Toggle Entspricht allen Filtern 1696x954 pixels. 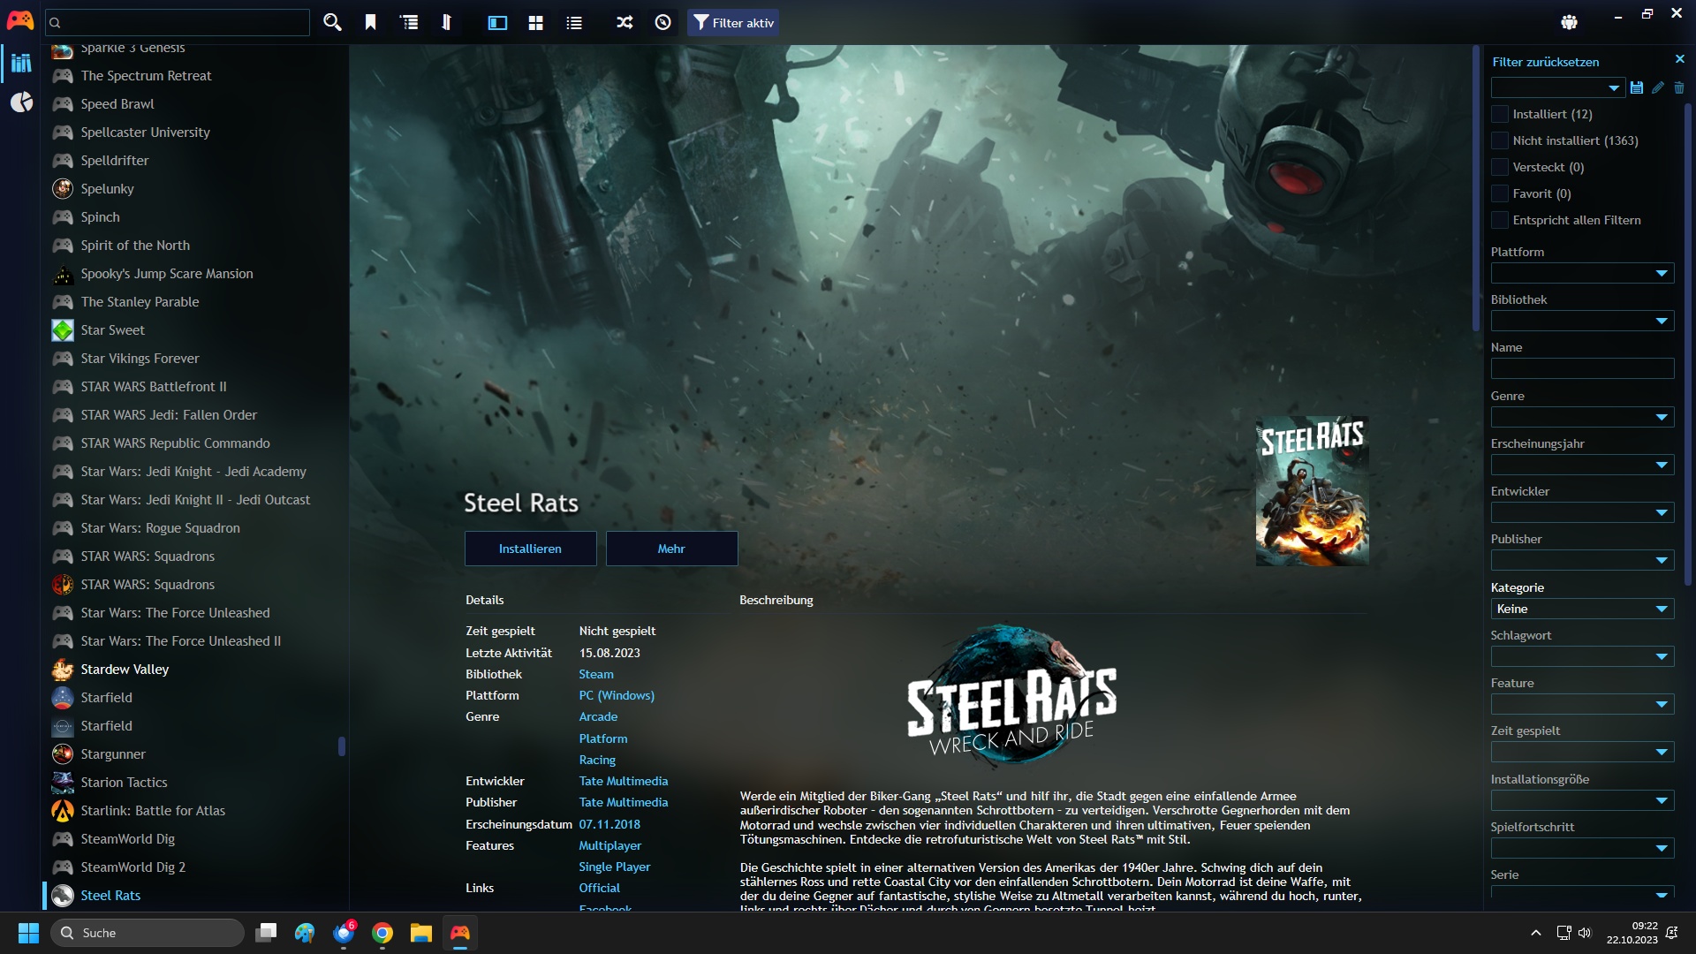pyautogui.click(x=1500, y=220)
